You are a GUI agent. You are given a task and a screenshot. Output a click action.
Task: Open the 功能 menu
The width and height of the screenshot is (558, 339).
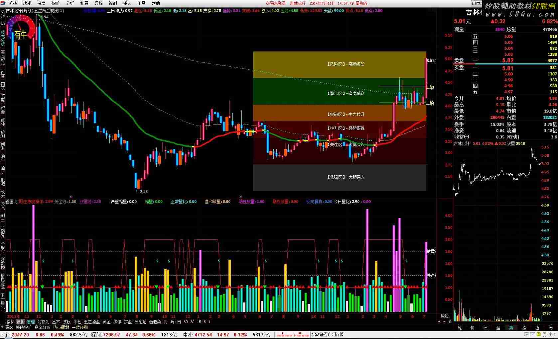point(27,3)
